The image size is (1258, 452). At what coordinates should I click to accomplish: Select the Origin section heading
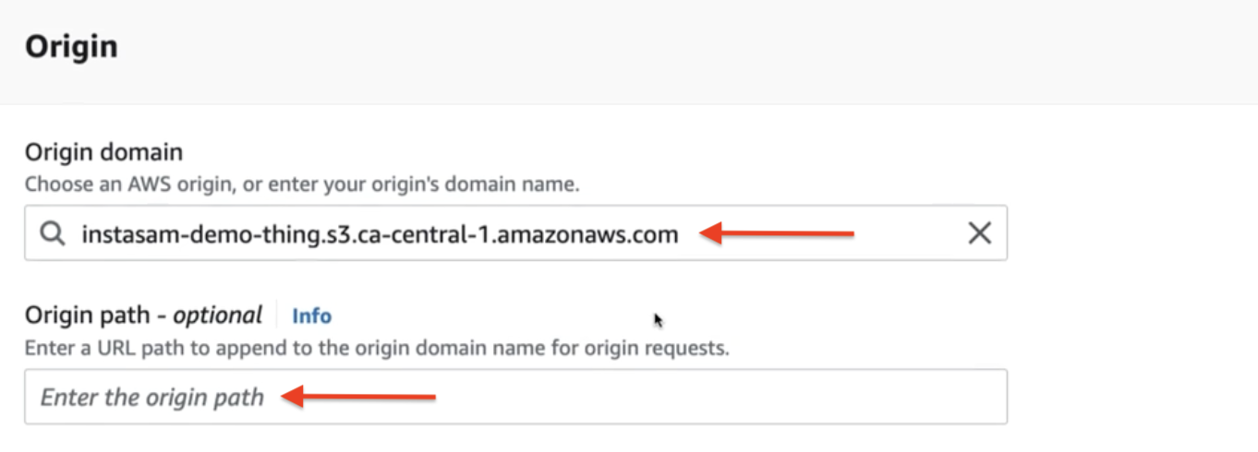pos(71,46)
